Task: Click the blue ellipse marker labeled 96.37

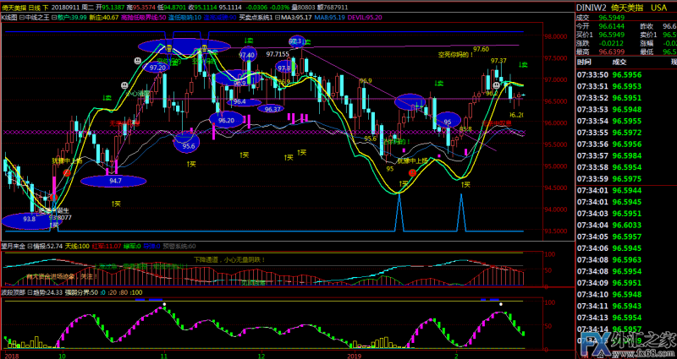Action: [272, 109]
